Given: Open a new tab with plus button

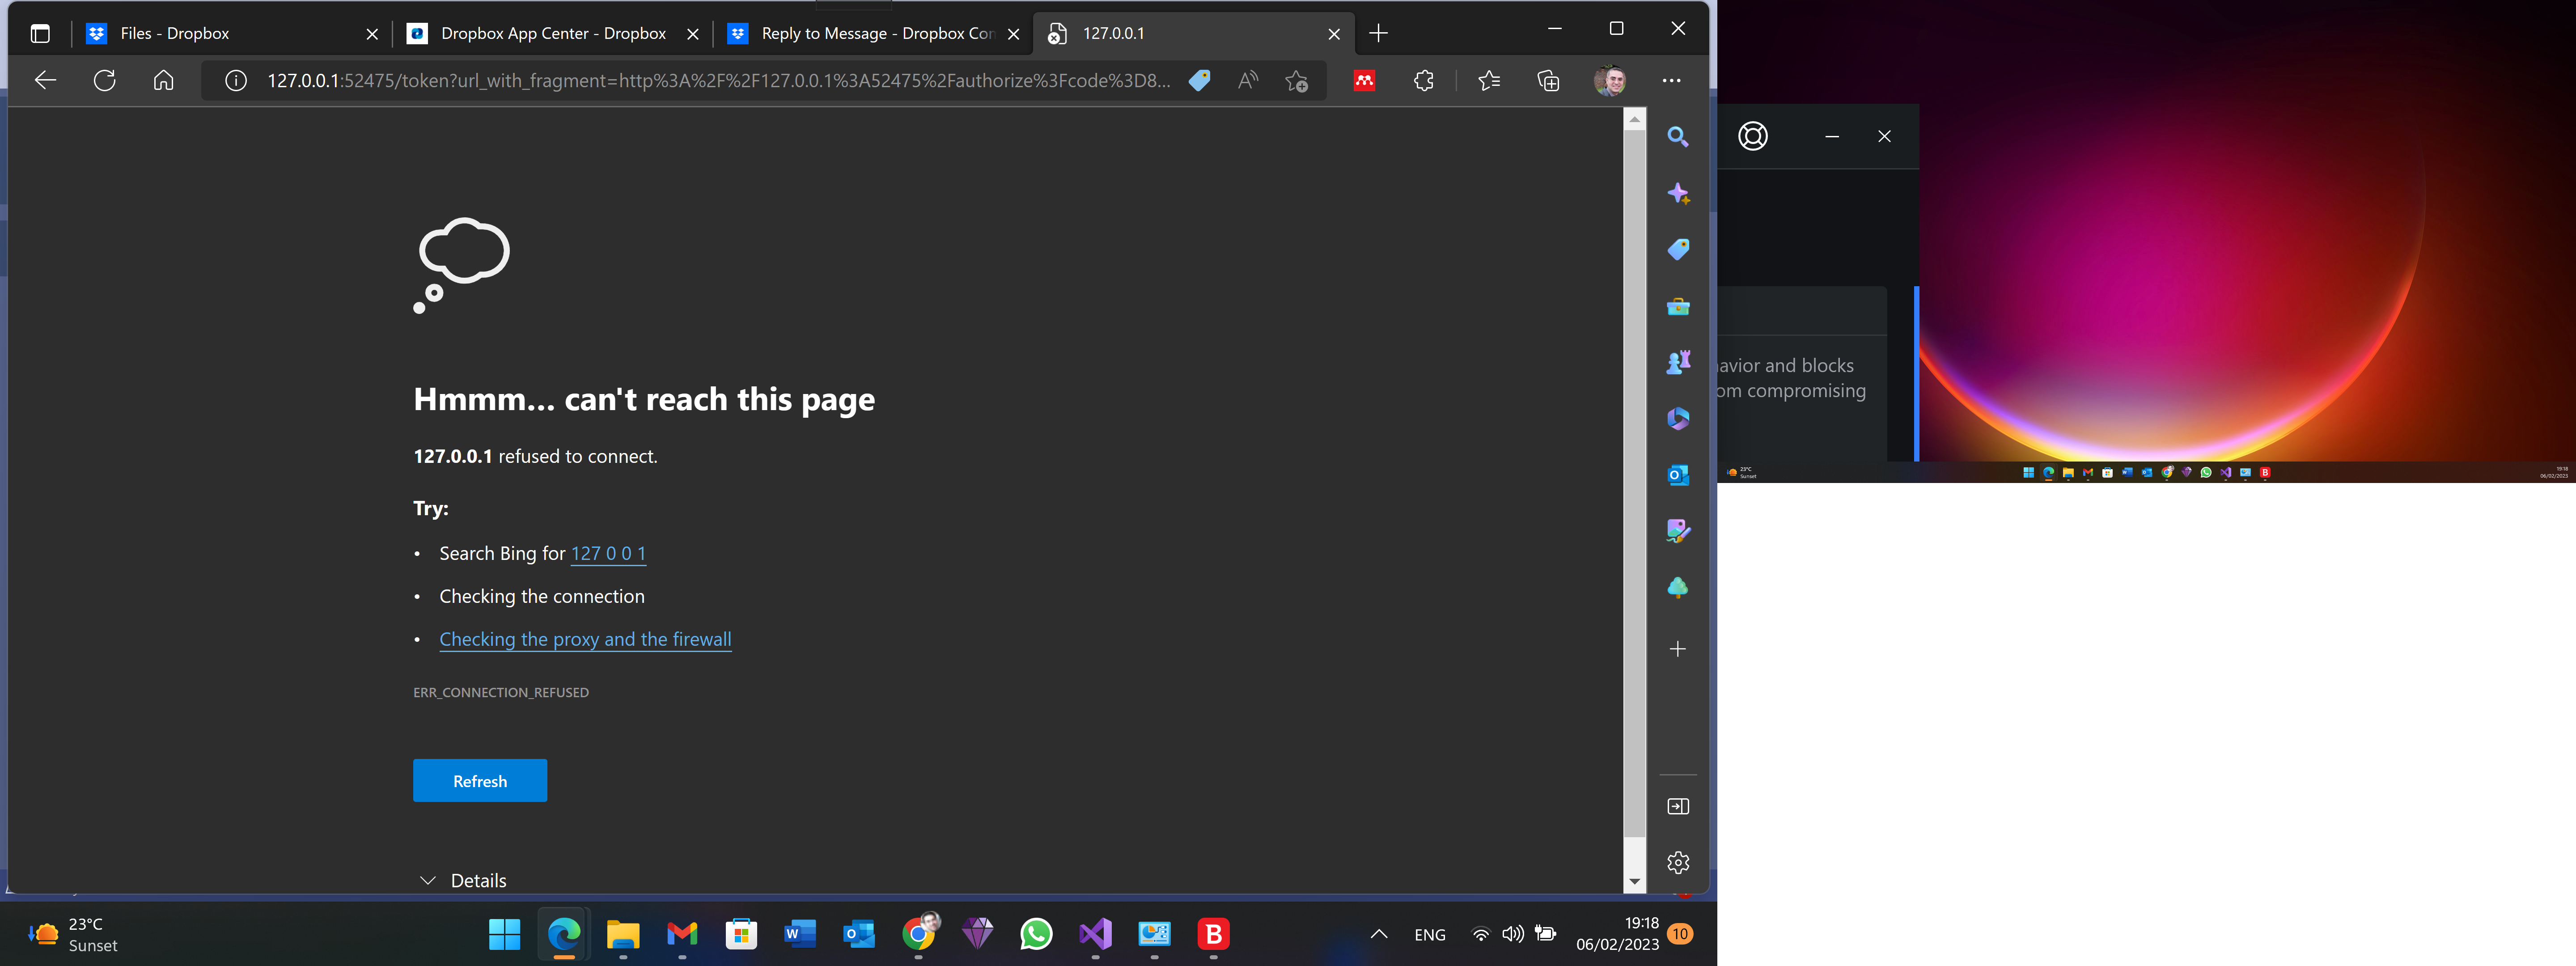Looking at the screenshot, I should (x=1378, y=33).
